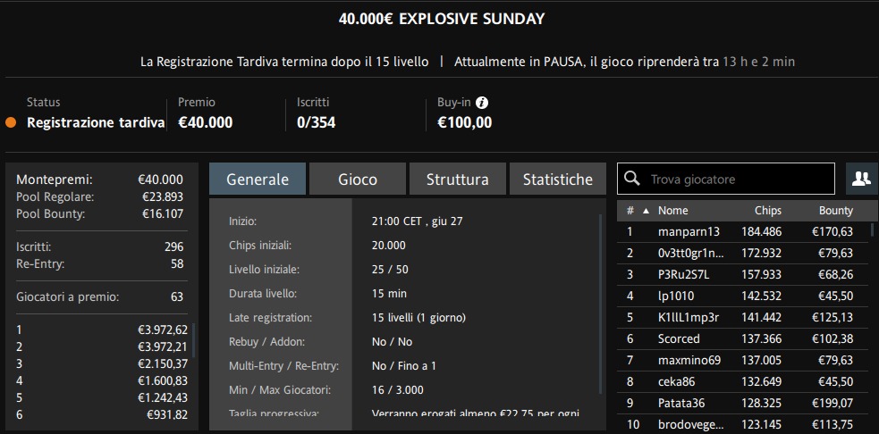879x434 pixels.
Task: Click the Chips iniziali 20.000 value
Action: pyautogui.click(x=388, y=246)
